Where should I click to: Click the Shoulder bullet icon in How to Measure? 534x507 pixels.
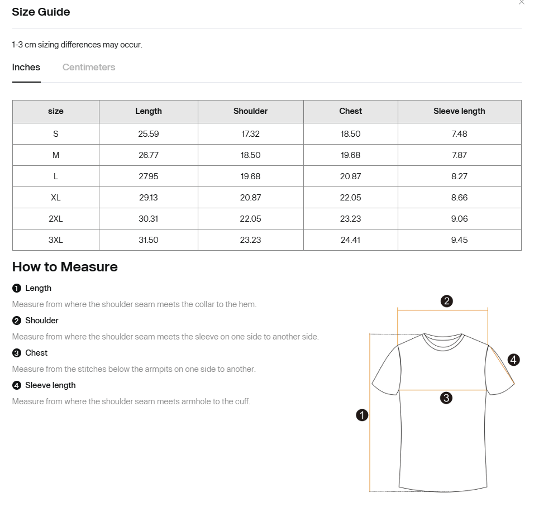[x=17, y=321]
